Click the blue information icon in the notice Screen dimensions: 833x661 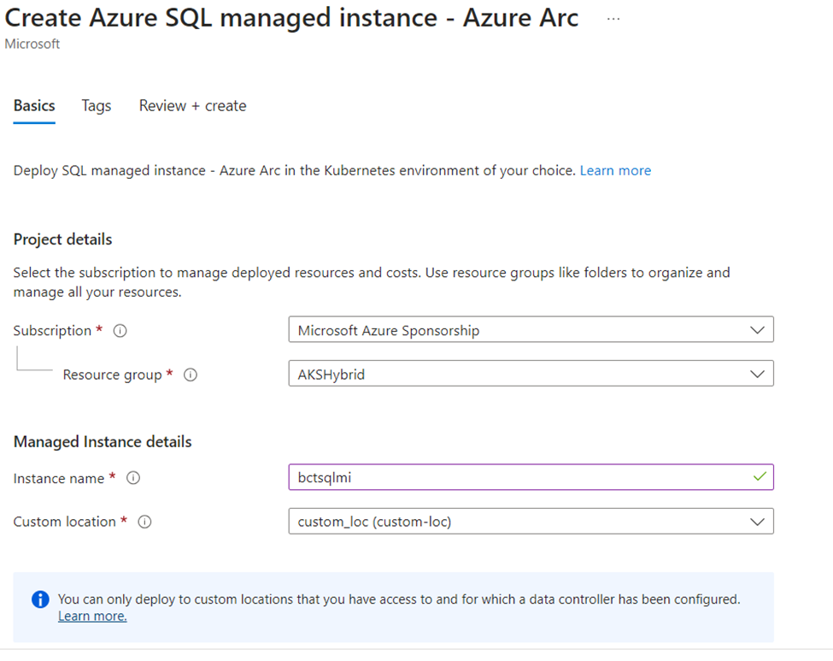(40, 599)
